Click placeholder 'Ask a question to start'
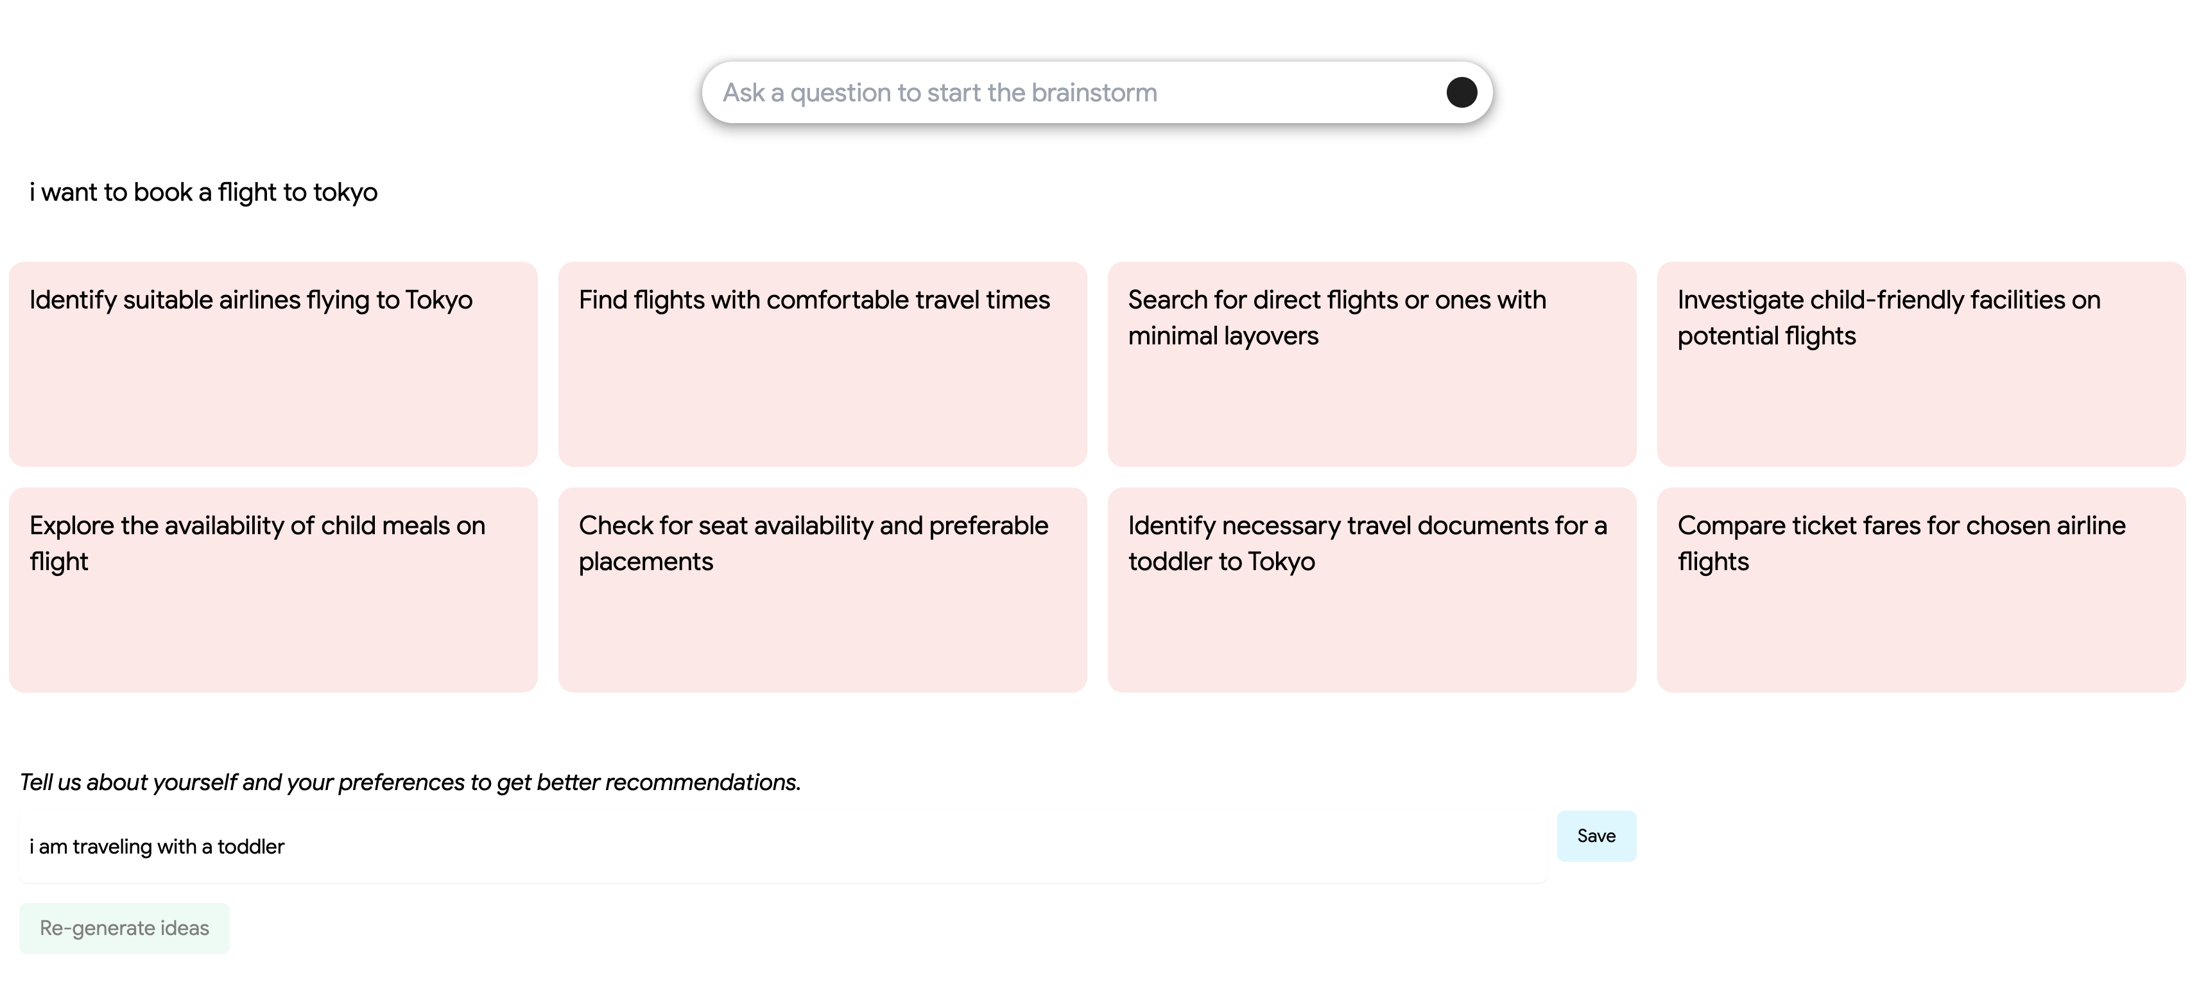The height and width of the screenshot is (1003, 2199). (939, 92)
